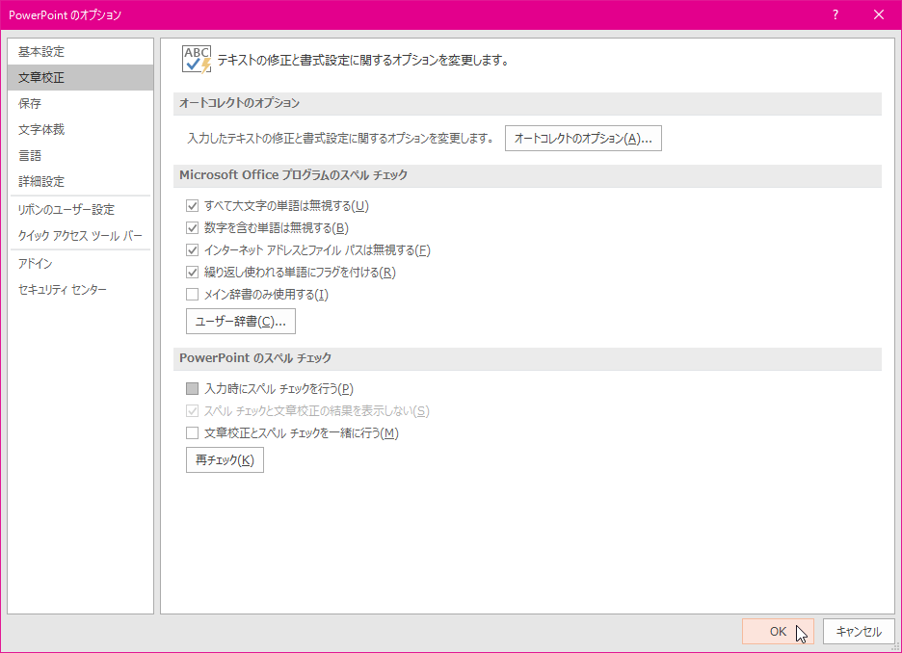
Task: Select 文章校正 in the sidebar
Action: [x=81, y=78]
